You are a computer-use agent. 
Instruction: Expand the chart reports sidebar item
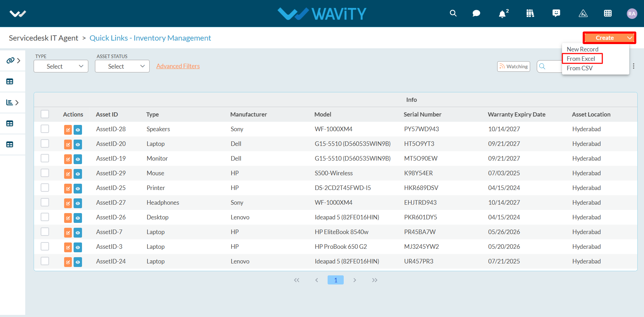(13, 103)
